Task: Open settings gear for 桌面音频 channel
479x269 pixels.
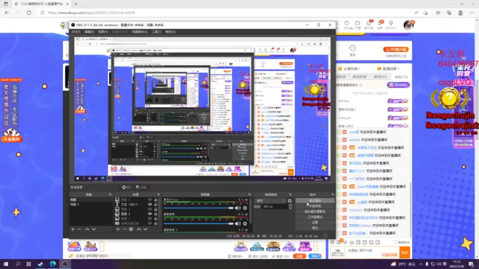Action: click(245, 224)
